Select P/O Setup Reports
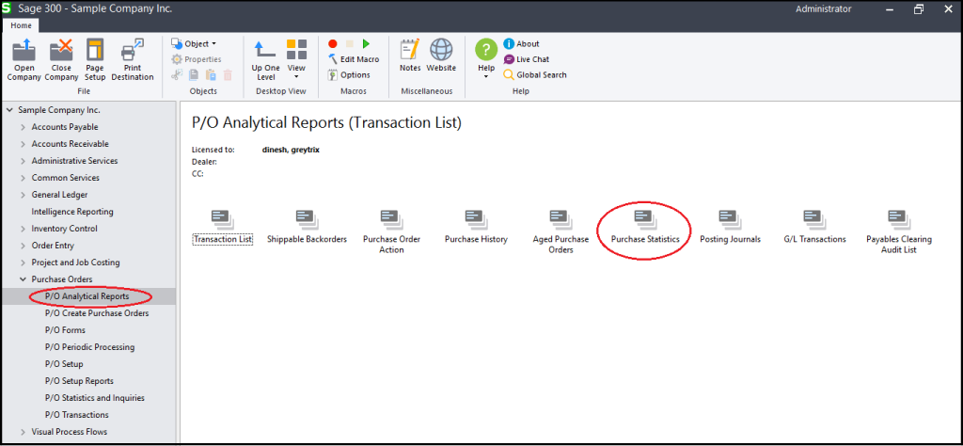 [x=79, y=381]
